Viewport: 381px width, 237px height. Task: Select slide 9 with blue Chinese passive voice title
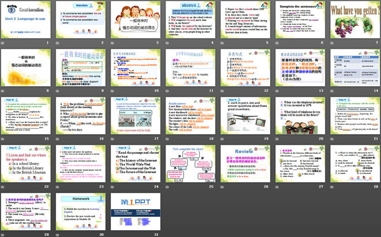(x=81, y=68)
